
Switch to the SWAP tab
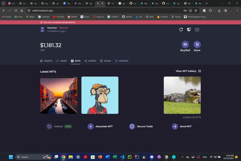(62, 61)
